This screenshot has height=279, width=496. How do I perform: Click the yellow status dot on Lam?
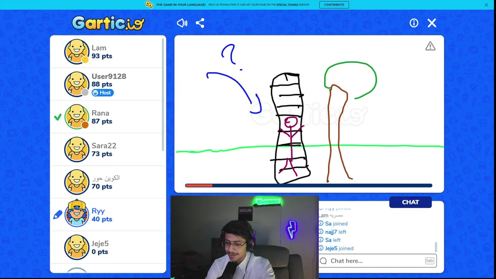[x=85, y=60]
